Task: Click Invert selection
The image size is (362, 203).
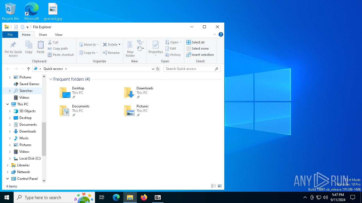Action: (x=200, y=55)
